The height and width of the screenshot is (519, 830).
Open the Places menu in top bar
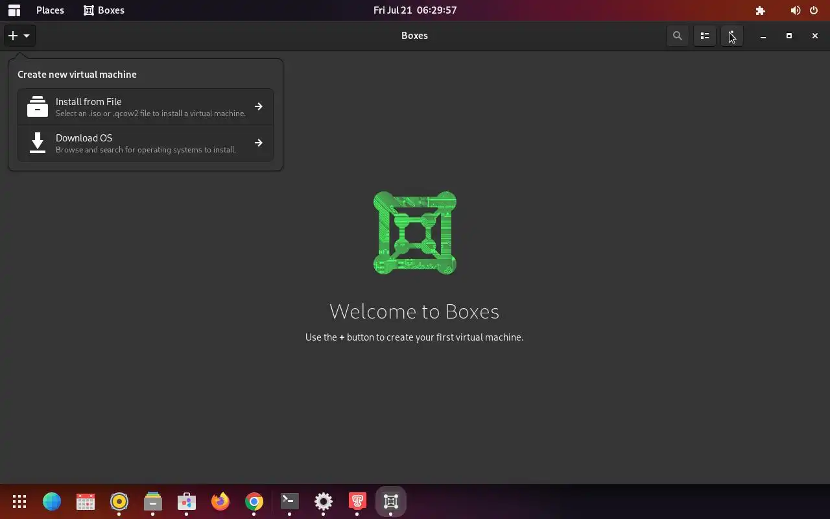(x=50, y=10)
